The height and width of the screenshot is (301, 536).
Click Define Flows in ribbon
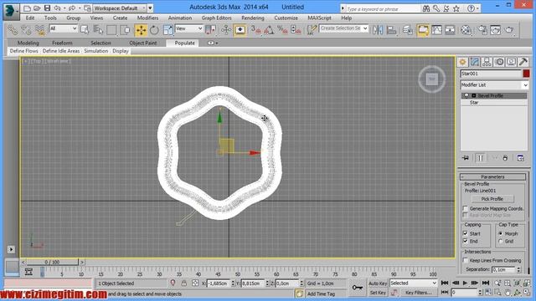tap(24, 51)
